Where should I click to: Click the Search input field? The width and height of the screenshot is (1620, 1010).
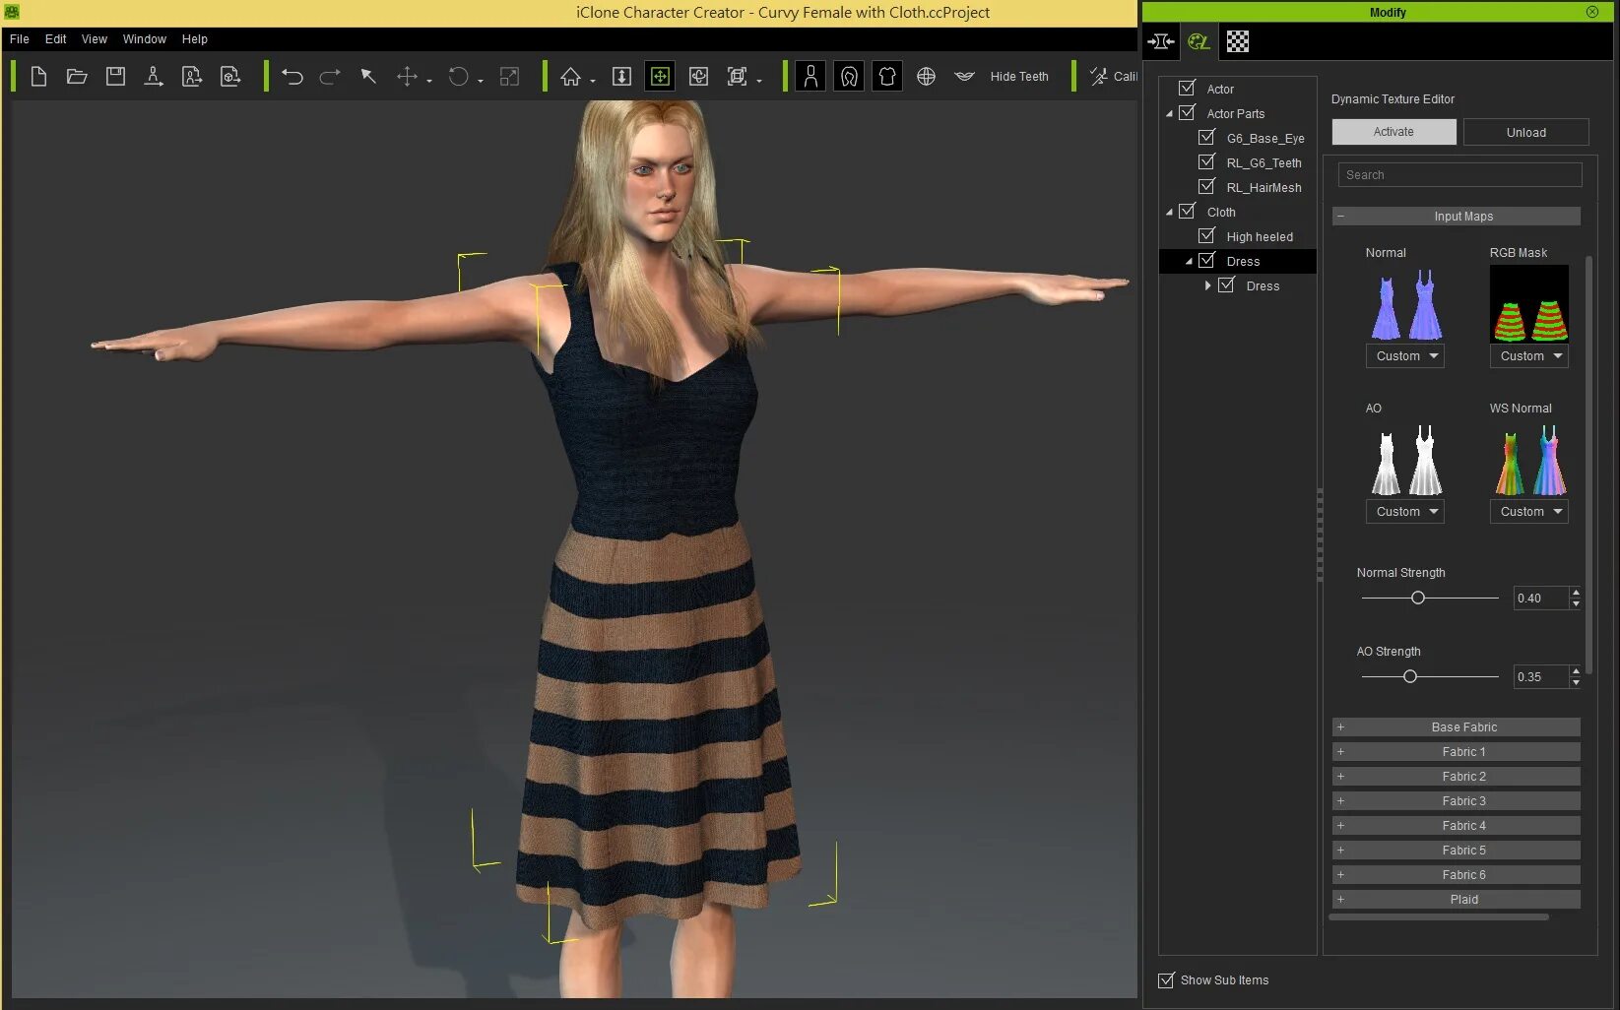tap(1459, 174)
